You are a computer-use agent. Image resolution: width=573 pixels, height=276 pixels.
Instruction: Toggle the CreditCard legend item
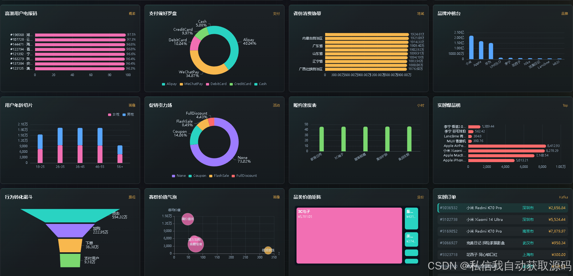click(x=240, y=84)
